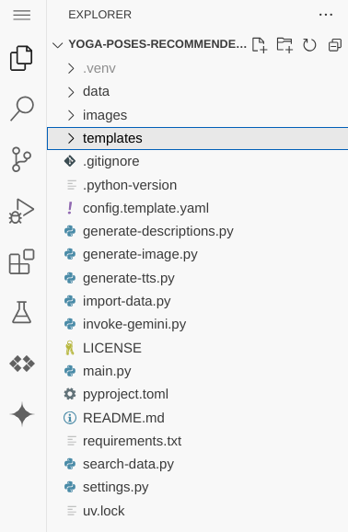Collapse all folders in Explorer

tap(335, 45)
